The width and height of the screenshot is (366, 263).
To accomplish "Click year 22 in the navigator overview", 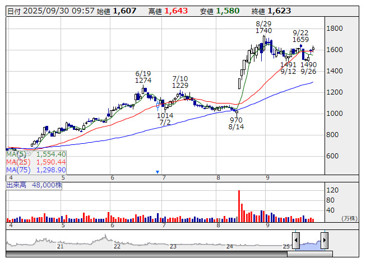I will [x=117, y=246].
